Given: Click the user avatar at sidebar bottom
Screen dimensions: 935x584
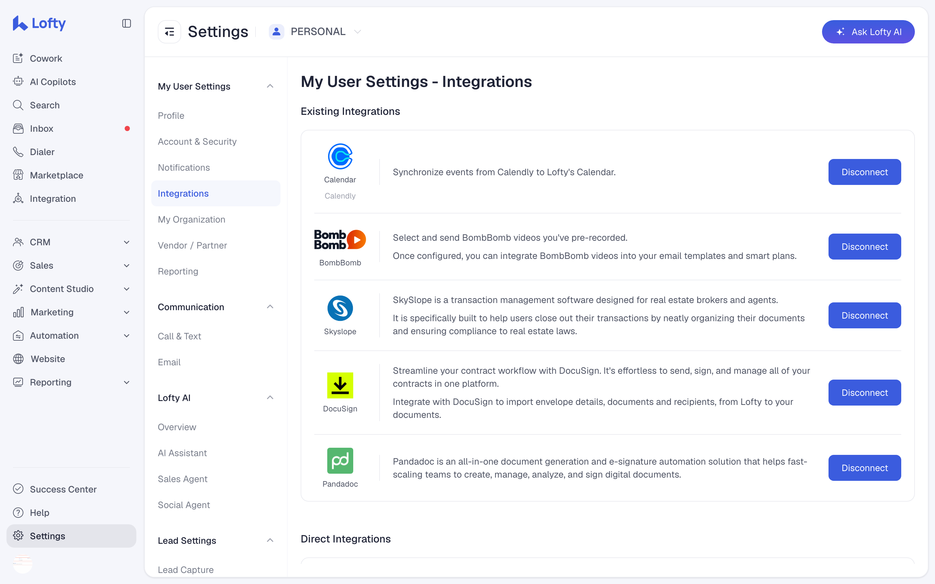Looking at the screenshot, I should click(x=23, y=564).
